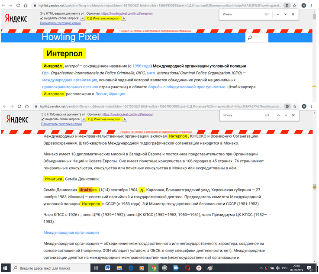Bookmark page with star in bottom window
Image resolution: width=319 pixels, height=274 pixels.
(295, 106)
